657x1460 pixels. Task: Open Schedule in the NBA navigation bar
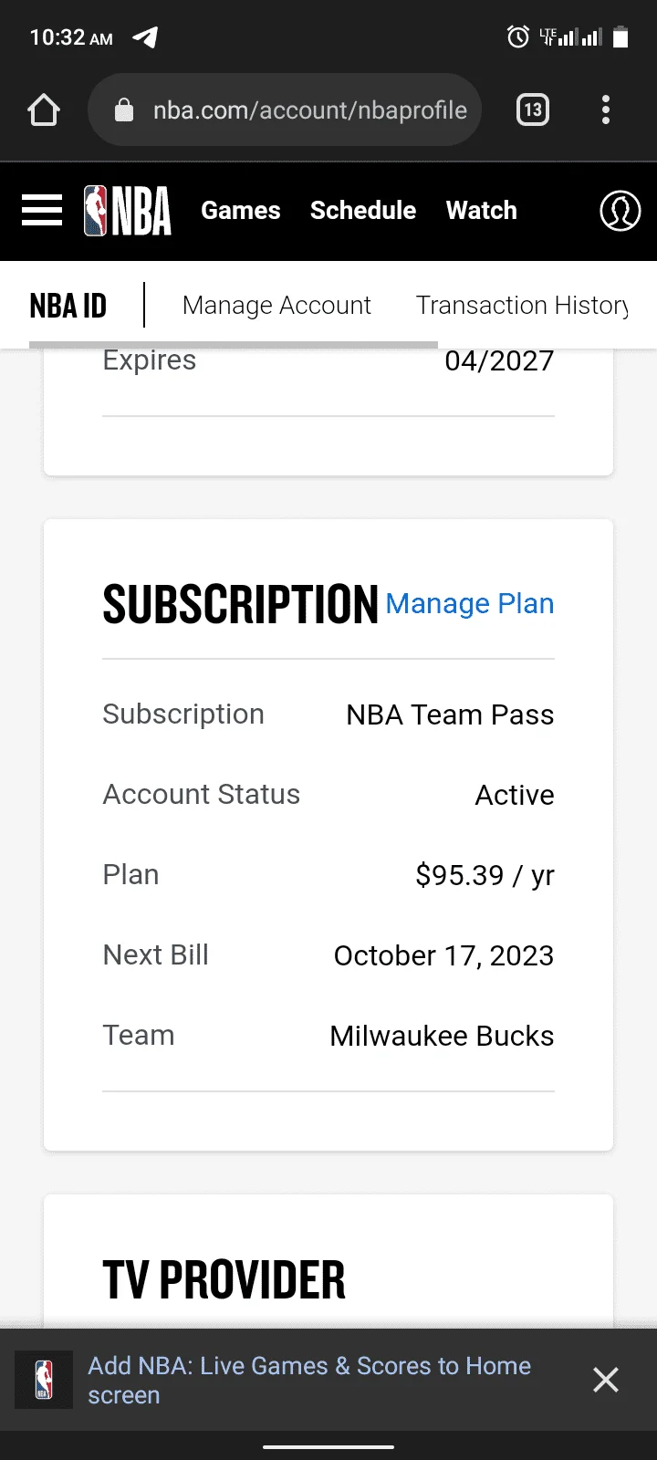pos(363,211)
